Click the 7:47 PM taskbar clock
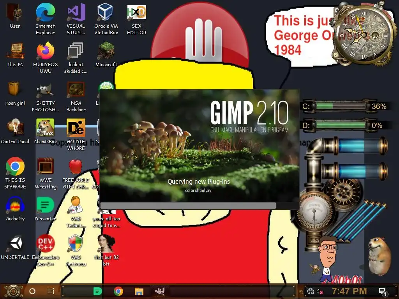The height and width of the screenshot is (299, 399). click(x=350, y=291)
